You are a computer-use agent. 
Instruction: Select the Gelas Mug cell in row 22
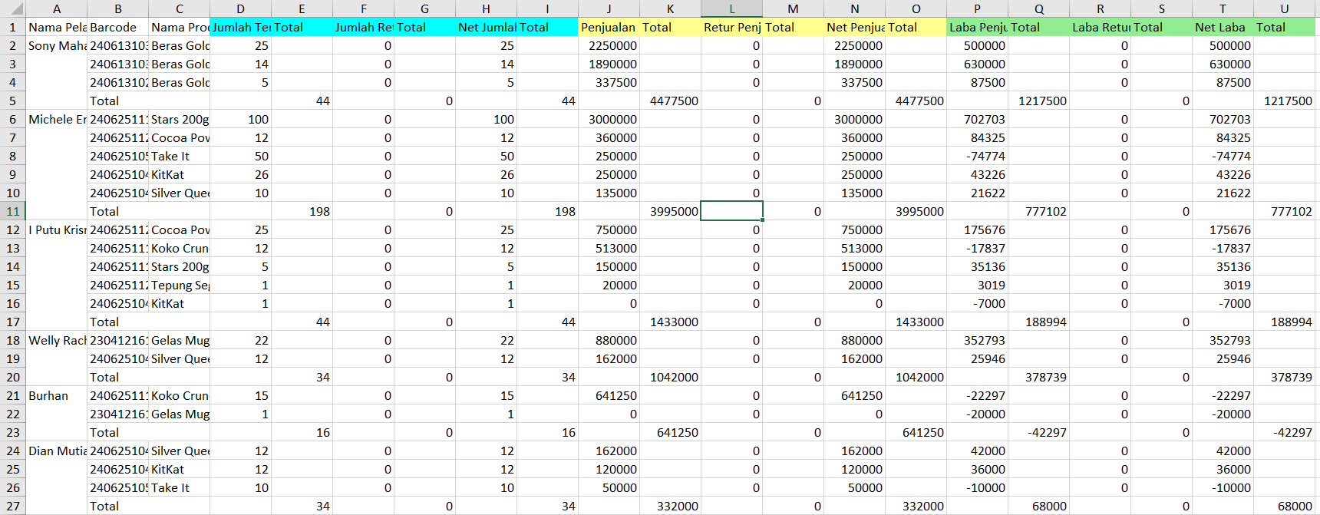tap(179, 414)
